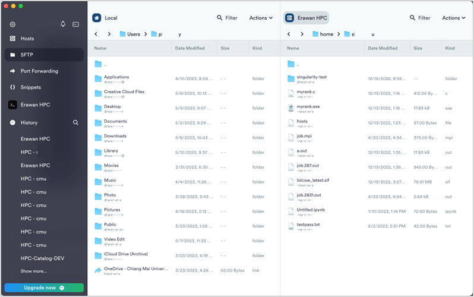The width and height of the screenshot is (474, 297).
Task: Open the settings gear icon
Action: click(12, 24)
